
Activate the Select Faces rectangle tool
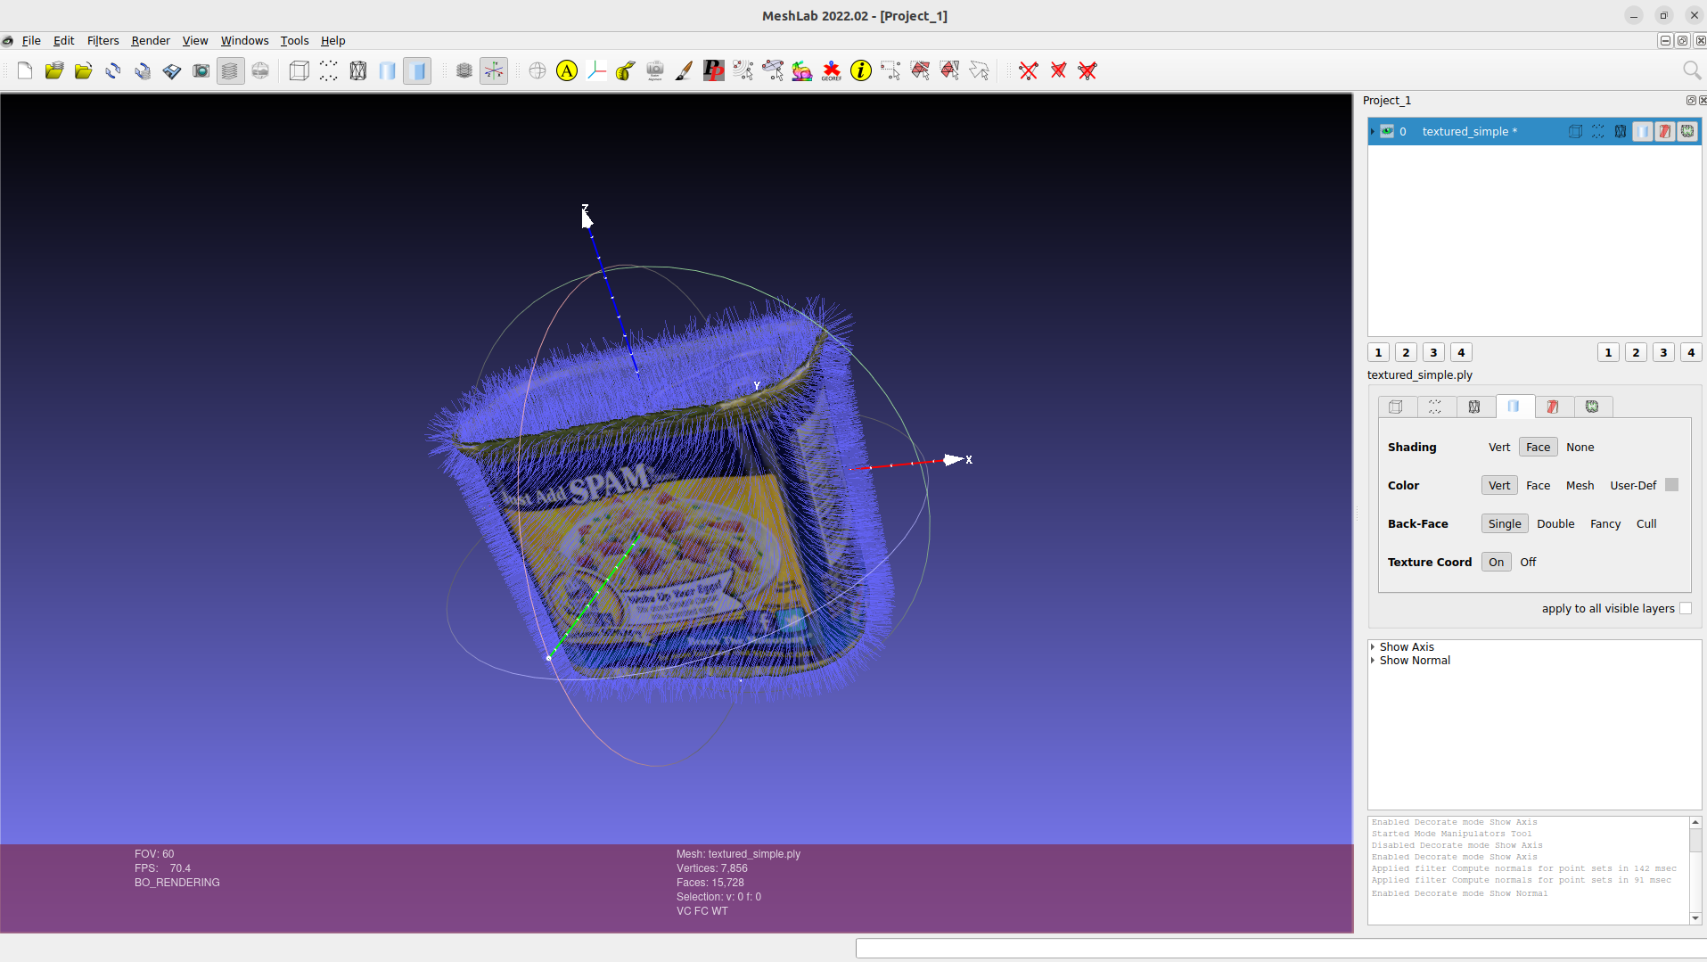(x=921, y=70)
